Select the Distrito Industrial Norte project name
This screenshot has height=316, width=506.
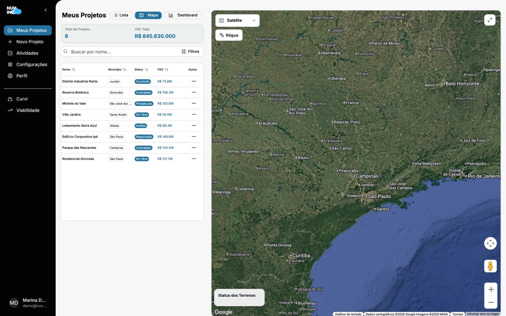80,81
